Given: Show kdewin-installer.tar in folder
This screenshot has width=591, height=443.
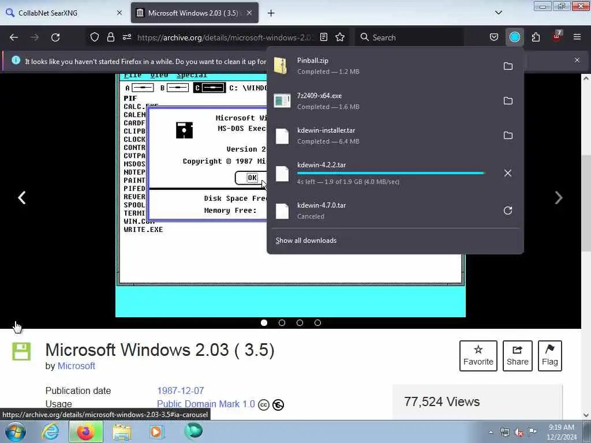Looking at the screenshot, I should (x=508, y=135).
